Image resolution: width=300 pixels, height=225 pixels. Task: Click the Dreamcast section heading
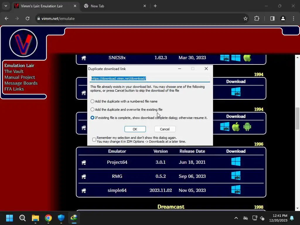click(171, 207)
